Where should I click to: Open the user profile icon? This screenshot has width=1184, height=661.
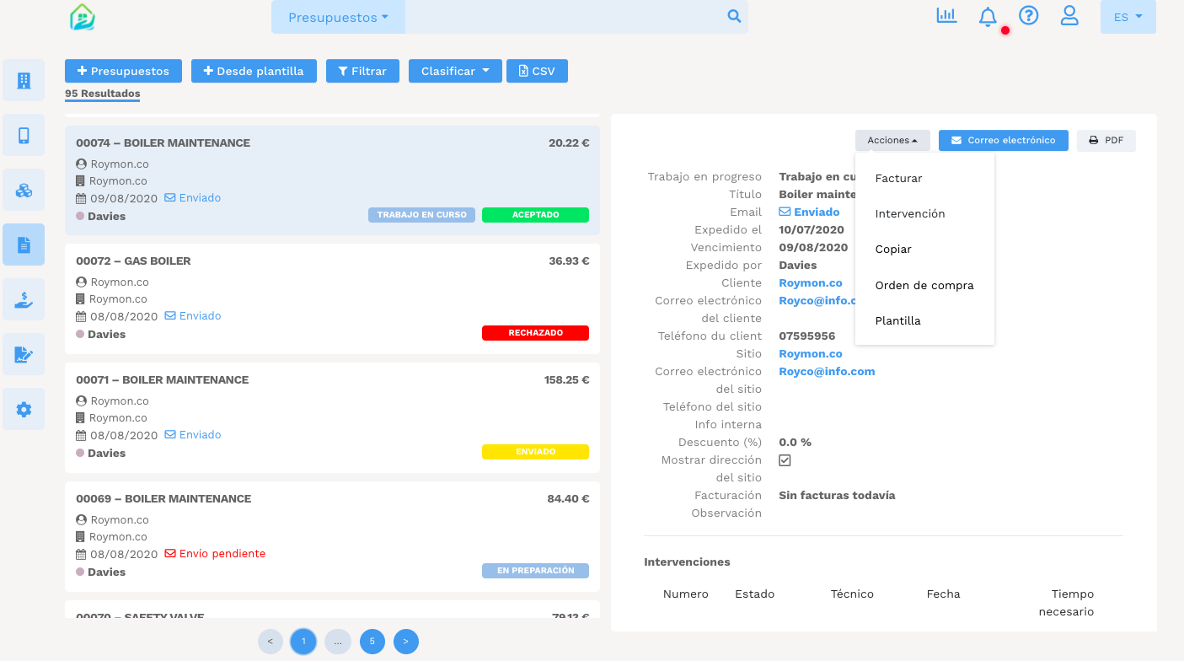tap(1069, 15)
